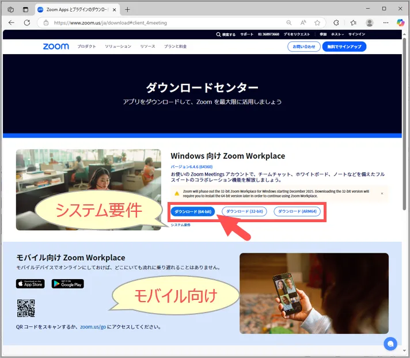Open the システム要件 link
Viewport: 410px width, 358px height.
pyautogui.click(x=181, y=225)
